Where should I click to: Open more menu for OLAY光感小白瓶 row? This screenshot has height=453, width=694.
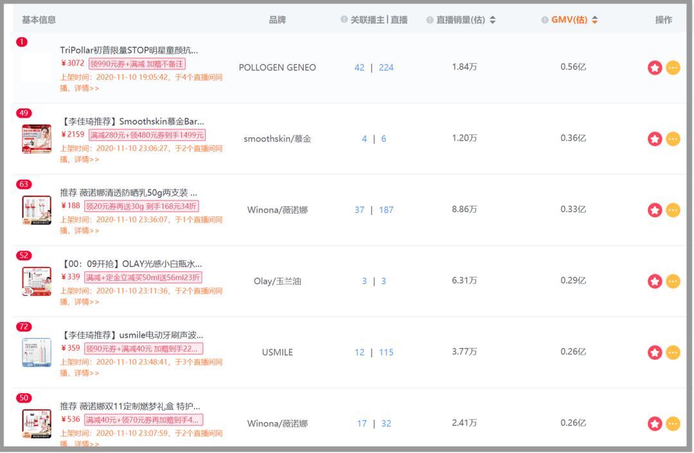click(673, 281)
